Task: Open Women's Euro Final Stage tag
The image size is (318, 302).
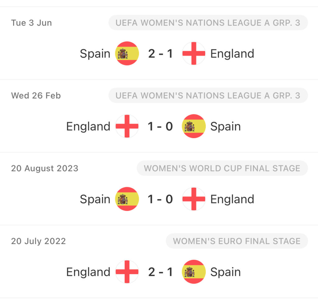Action: point(237,241)
